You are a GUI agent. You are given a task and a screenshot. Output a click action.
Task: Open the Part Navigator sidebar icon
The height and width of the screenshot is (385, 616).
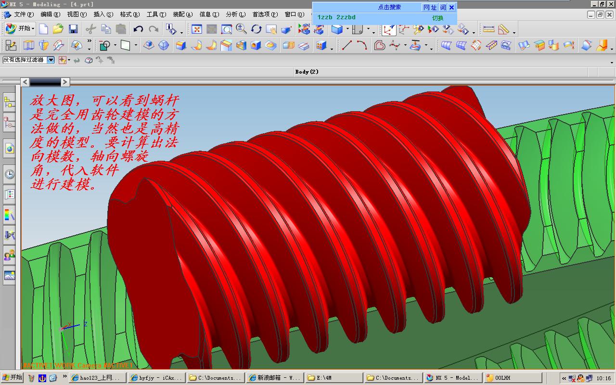[9, 123]
